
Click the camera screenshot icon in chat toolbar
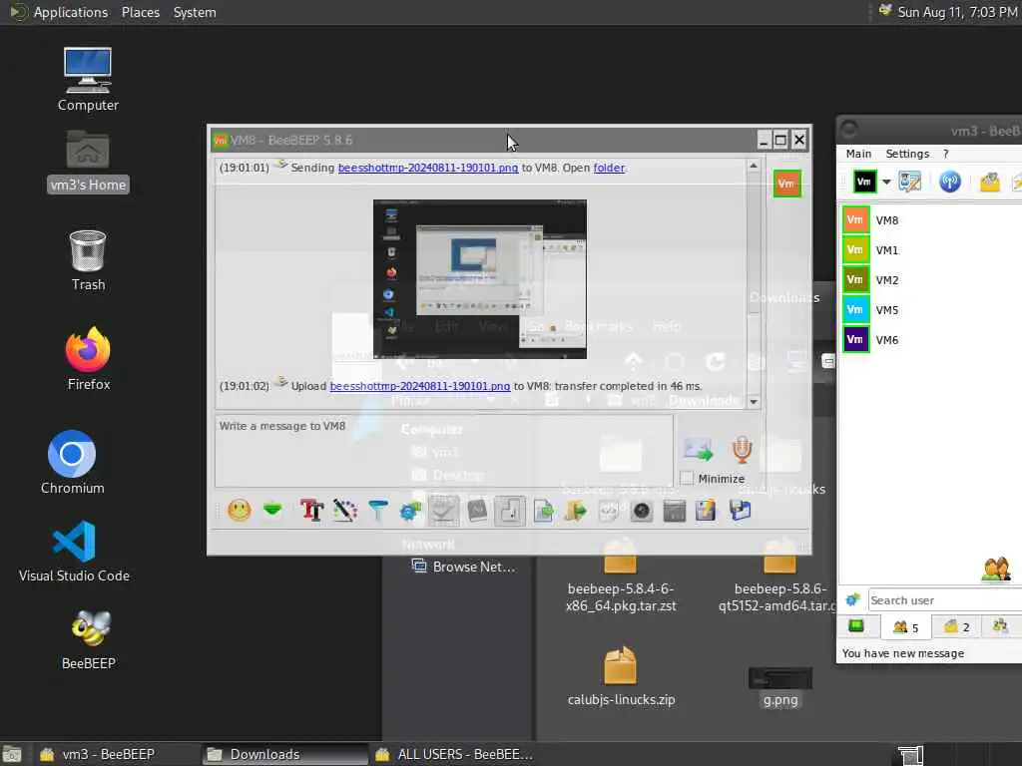coord(642,510)
